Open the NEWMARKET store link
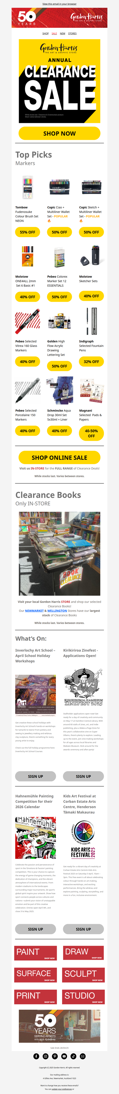119x1094 pixels. point(34,611)
